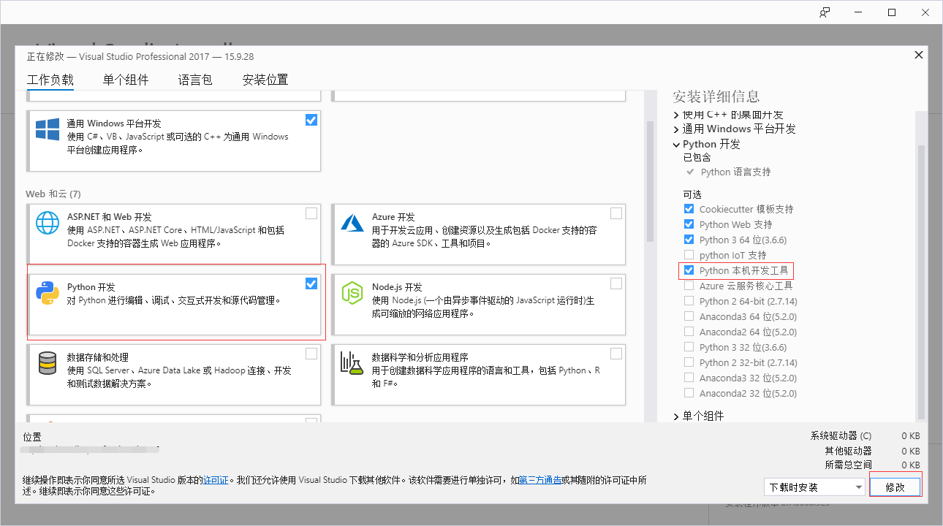Open the 许可证 link

pyautogui.click(x=216, y=480)
